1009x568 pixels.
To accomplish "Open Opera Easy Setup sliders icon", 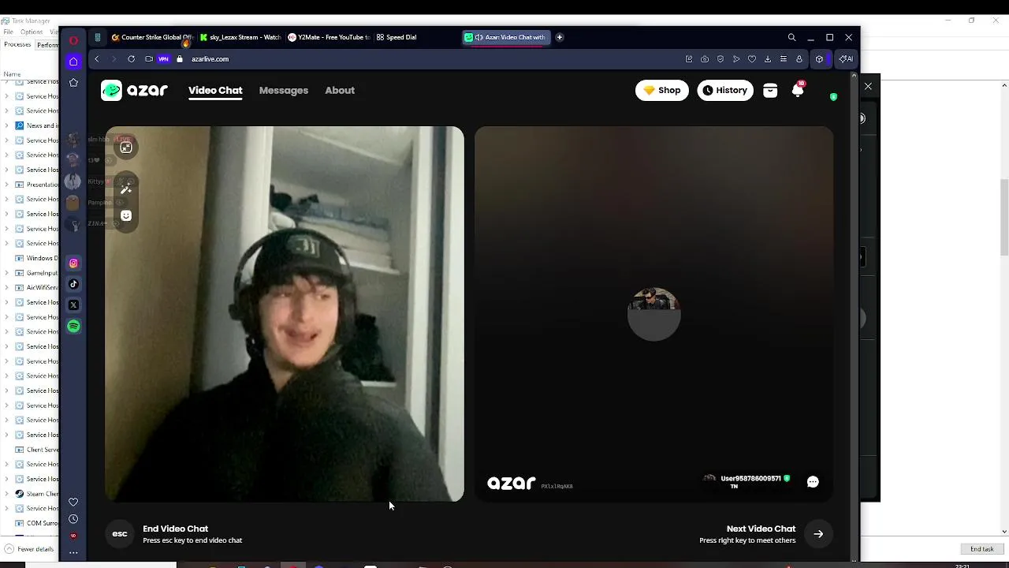I will pyautogui.click(x=784, y=59).
